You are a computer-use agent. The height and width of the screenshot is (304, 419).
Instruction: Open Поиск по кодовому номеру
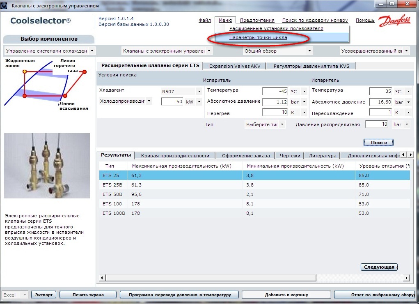point(315,20)
